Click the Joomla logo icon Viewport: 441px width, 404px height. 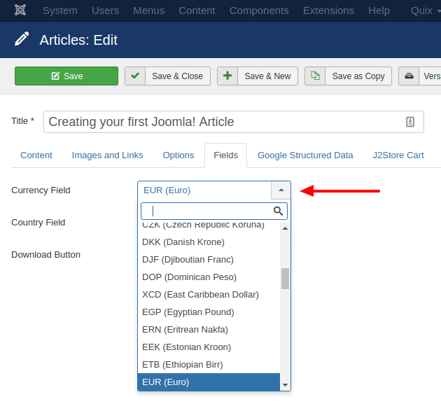point(20,10)
